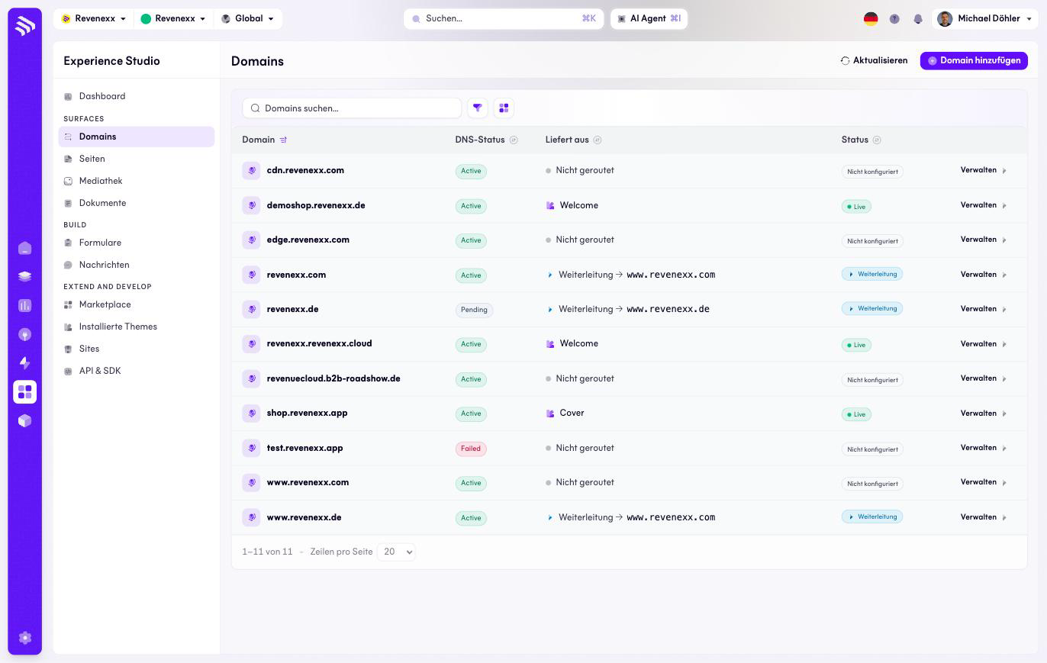The image size is (1047, 663).
Task: Open the first Revenexx organization dropdown
Action: pyautogui.click(x=93, y=19)
